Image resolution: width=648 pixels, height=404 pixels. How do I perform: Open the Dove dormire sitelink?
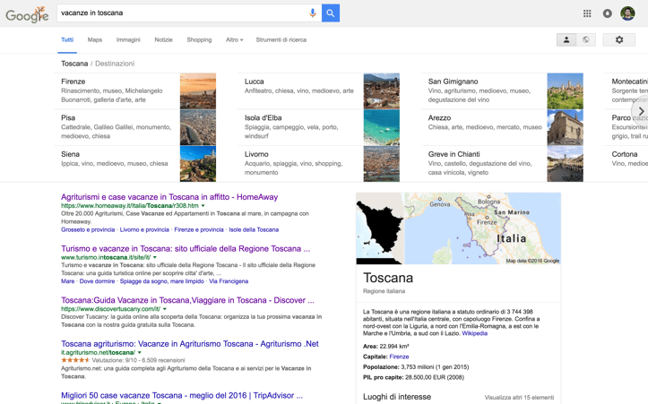click(97, 281)
